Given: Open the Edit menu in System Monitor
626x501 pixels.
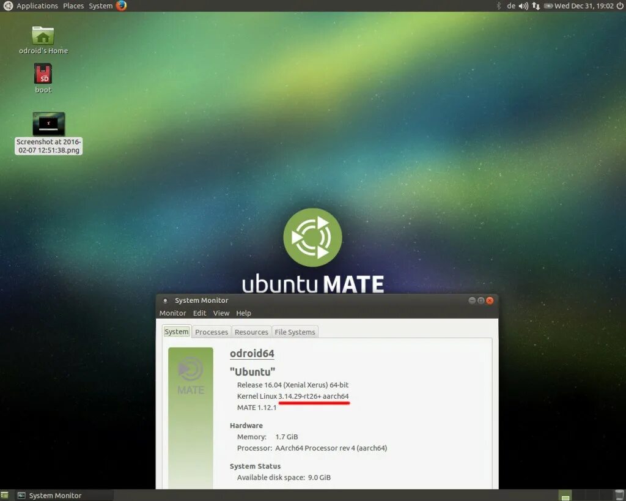Looking at the screenshot, I should pyautogui.click(x=200, y=313).
